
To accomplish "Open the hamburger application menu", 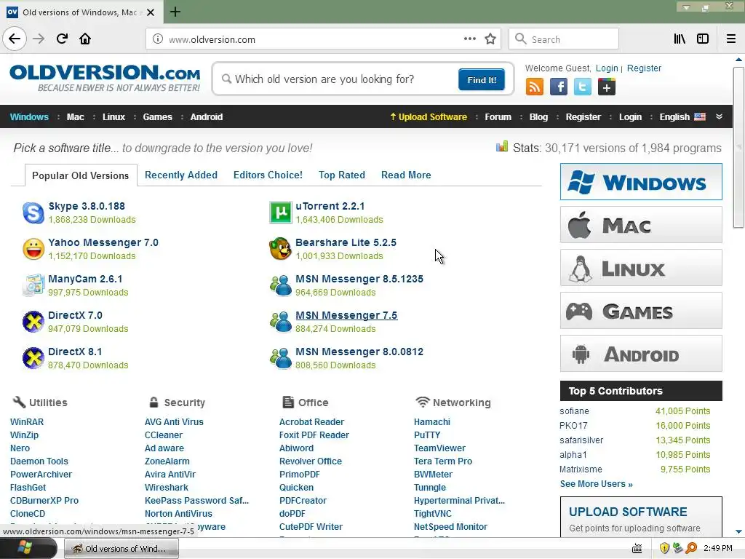I will 731,39.
